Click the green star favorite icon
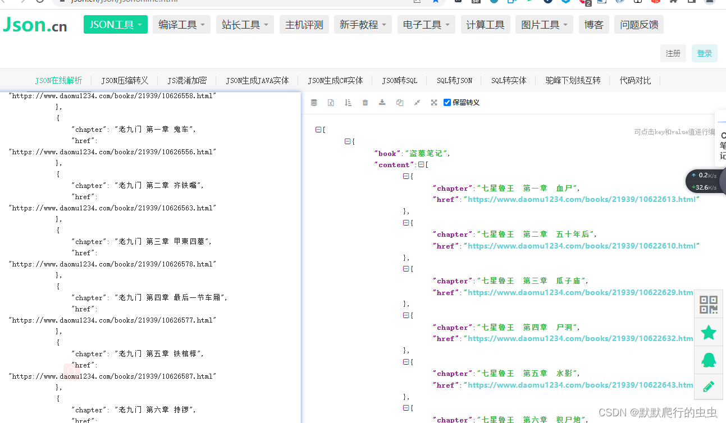The height and width of the screenshot is (423, 726). pyautogui.click(x=709, y=333)
